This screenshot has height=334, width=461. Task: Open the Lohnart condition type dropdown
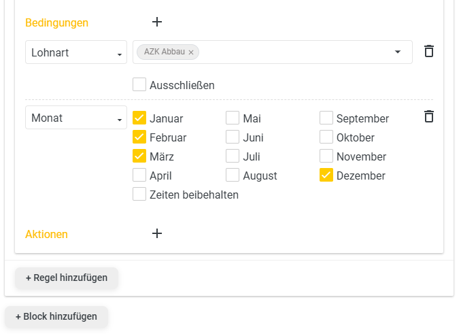pyautogui.click(x=76, y=52)
